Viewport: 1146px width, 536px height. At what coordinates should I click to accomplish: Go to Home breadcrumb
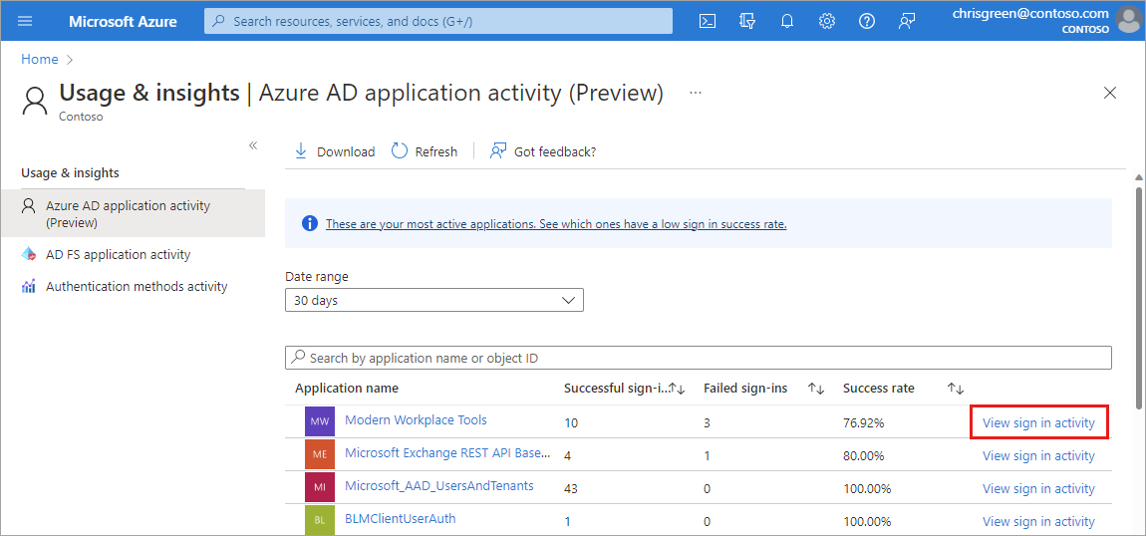40,59
